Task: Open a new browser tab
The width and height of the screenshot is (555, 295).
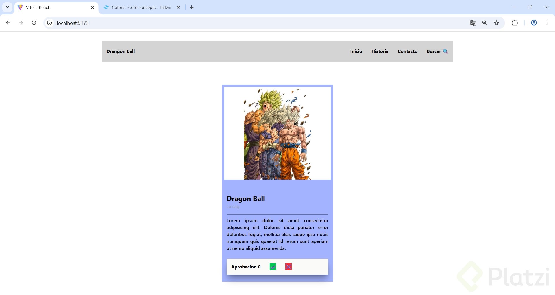Action: pyautogui.click(x=192, y=7)
